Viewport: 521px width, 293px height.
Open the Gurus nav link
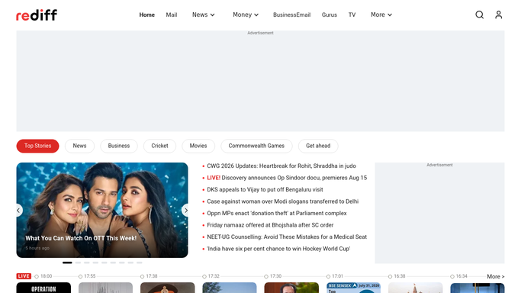pos(330,15)
